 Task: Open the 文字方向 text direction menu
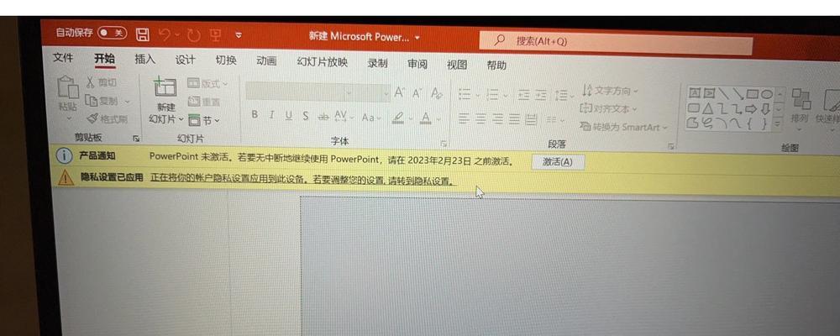tap(610, 91)
